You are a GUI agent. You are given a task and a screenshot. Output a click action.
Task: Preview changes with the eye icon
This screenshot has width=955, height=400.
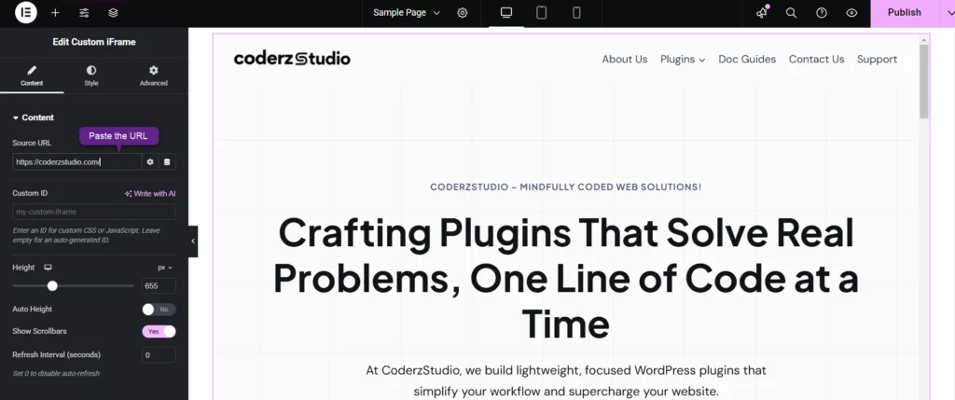coord(852,13)
